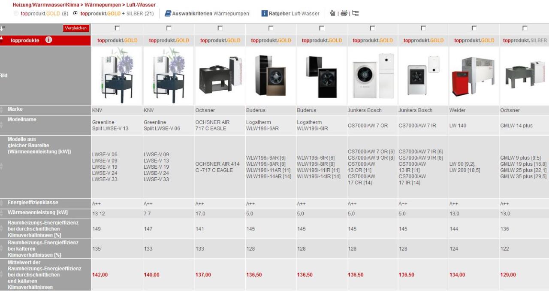Open Auswahlkriterien Wärmepumpen

click(207, 14)
